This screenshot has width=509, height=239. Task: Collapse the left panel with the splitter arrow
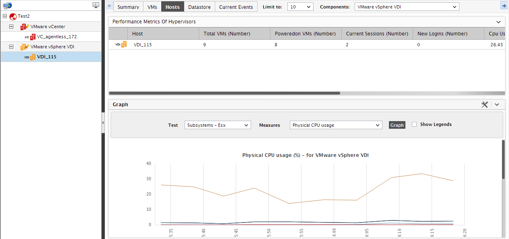[x=103, y=122]
